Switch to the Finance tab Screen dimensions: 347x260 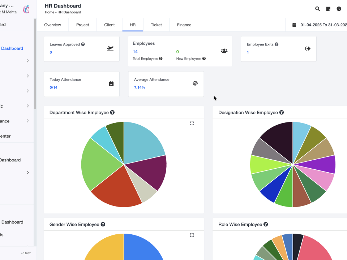(184, 25)
